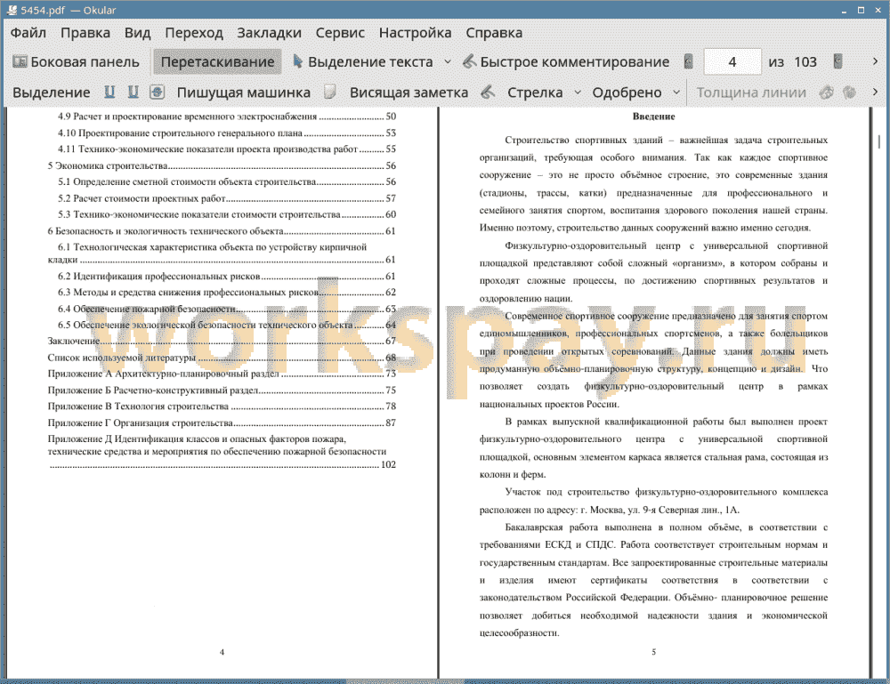Click "Приложение Б Расчетно-конструктивный раздел" entry
The image size is (890, 684).
(222, 390)
